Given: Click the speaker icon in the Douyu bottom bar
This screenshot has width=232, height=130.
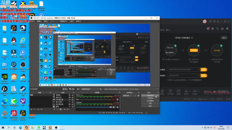Looking at the screenshot, I should point(195,91).
